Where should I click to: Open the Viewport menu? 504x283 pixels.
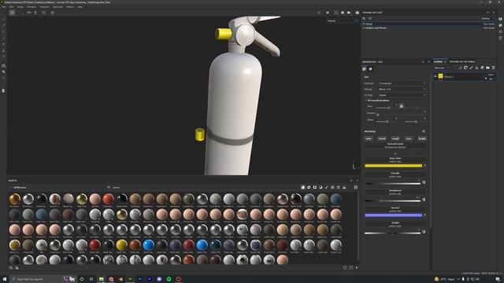(44, 7)
